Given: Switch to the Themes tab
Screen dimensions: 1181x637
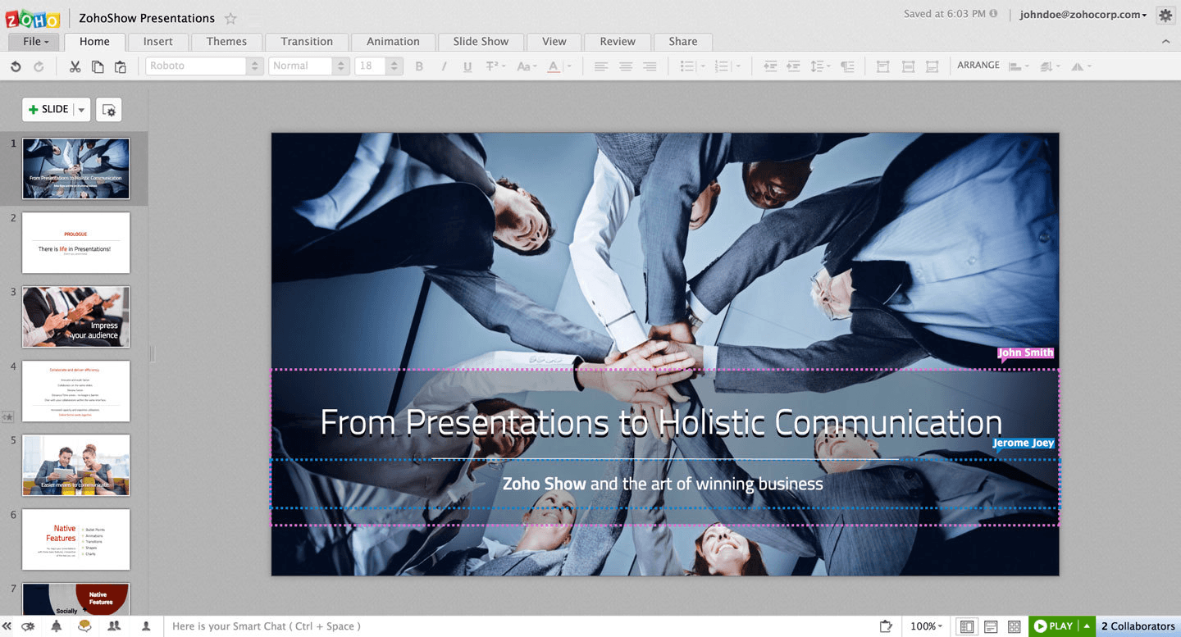Looking at the screenshot, I should click(x=226, y=42).
